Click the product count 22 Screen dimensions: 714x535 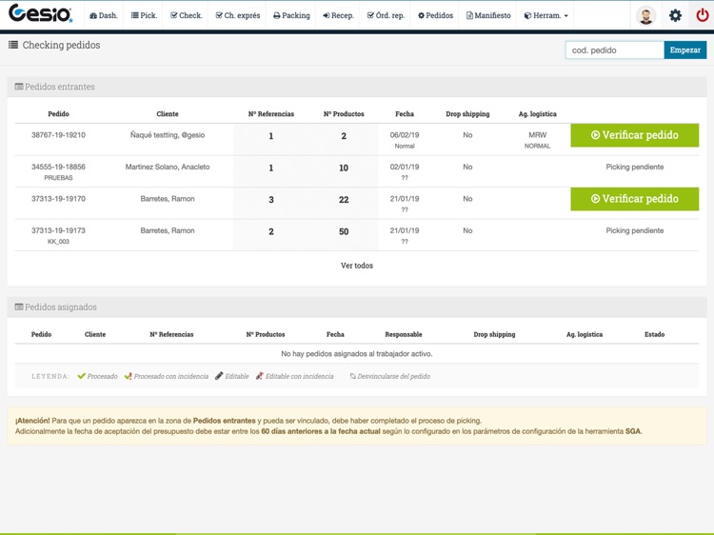[344, 200]
